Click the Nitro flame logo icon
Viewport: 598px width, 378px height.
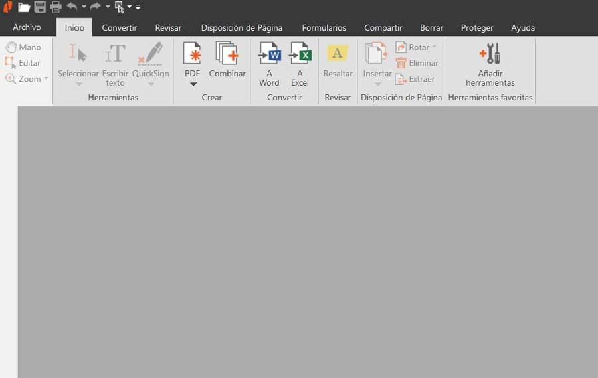7,7
